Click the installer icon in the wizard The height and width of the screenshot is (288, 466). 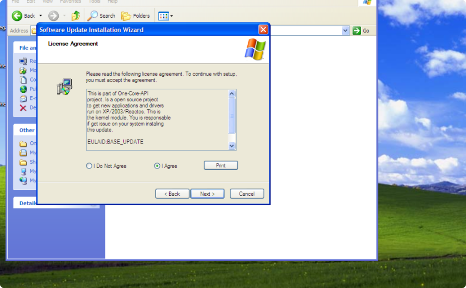click(65, 87)
